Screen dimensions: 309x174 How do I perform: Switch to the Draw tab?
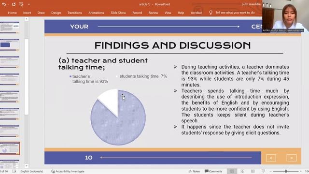click(41, 13)
